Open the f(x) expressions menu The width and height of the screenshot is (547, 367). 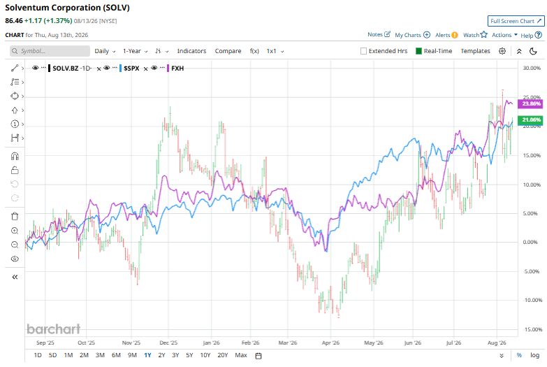(254, 51)
